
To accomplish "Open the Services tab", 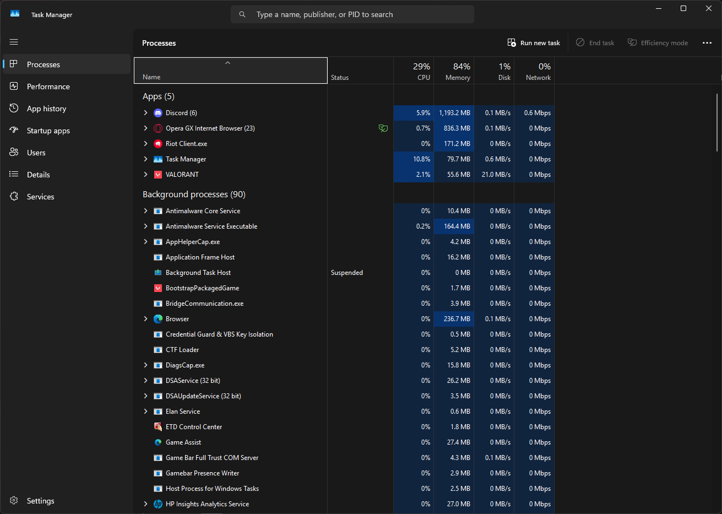I will click(67, 197).
